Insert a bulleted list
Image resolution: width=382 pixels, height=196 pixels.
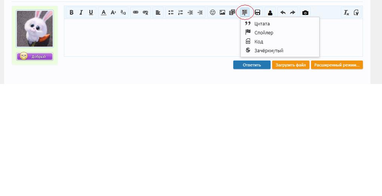pos(171,12)
